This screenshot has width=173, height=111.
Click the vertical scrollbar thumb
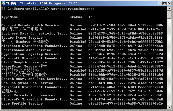(169, 14)
